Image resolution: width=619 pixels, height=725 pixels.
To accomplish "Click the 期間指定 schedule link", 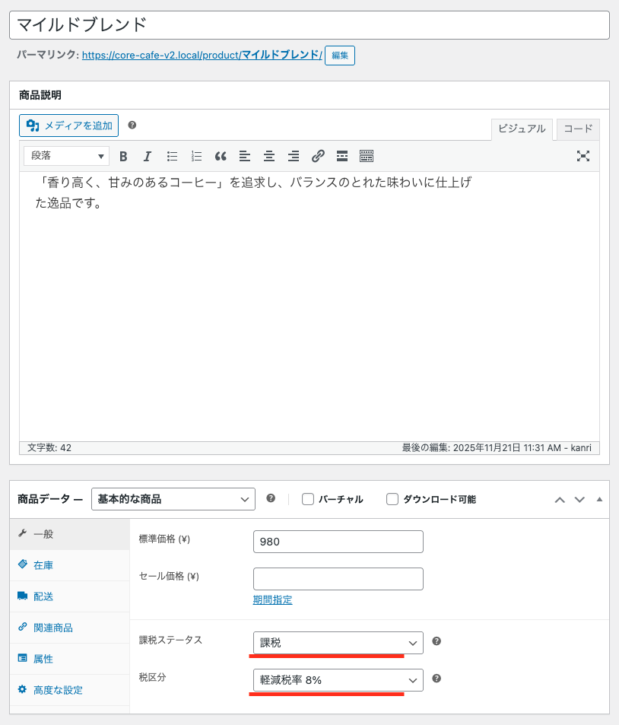I will 272,600.
